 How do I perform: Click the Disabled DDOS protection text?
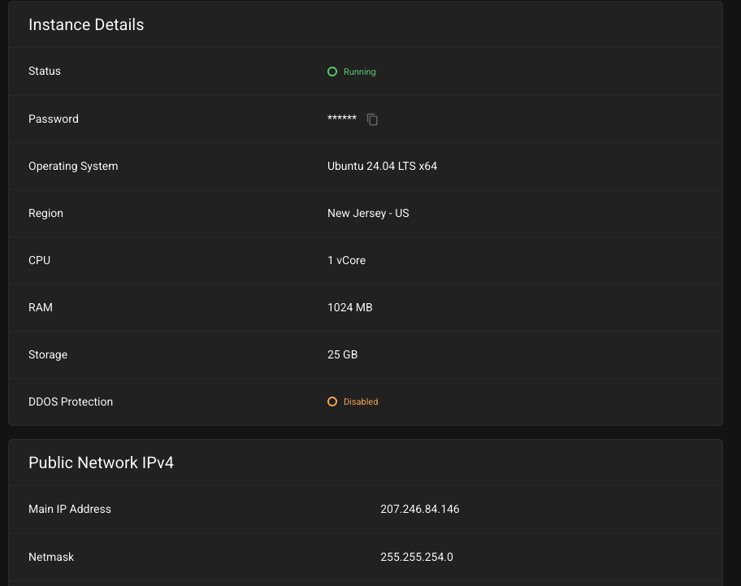pos(361,402)
